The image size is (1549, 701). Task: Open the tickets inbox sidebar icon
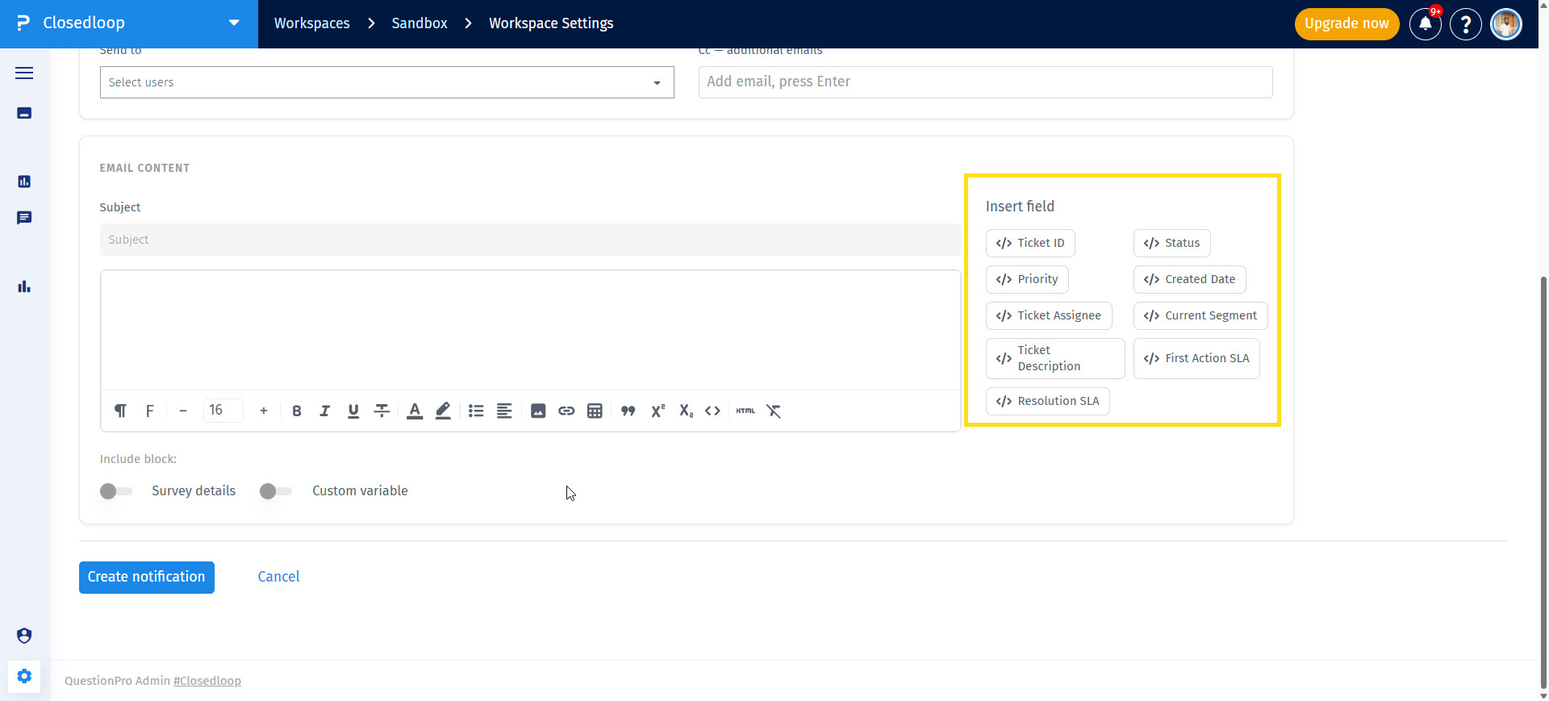[24, 113]
